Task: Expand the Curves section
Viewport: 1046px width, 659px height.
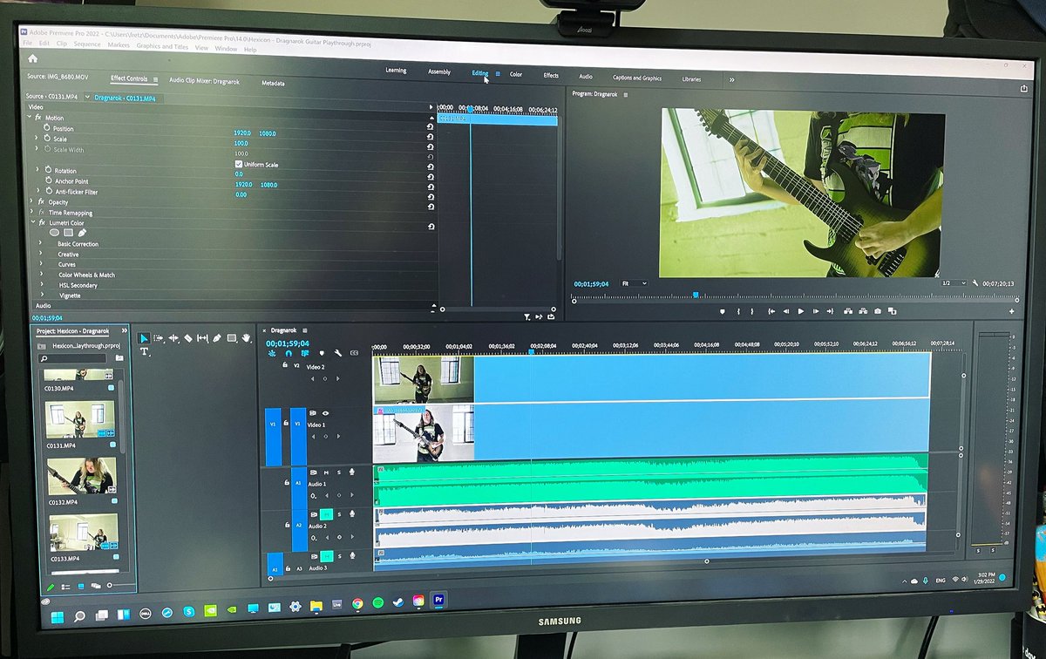Action: (40, 264)
